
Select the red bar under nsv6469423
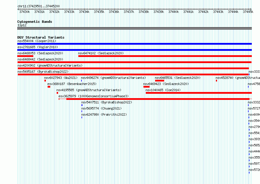[146, 87]
